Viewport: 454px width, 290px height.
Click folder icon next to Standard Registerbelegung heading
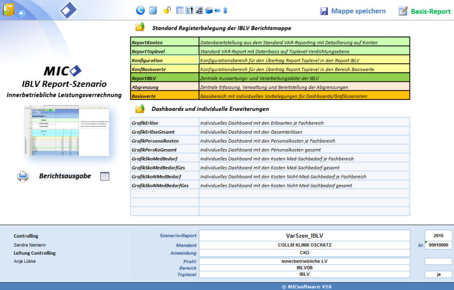(140, 27)
